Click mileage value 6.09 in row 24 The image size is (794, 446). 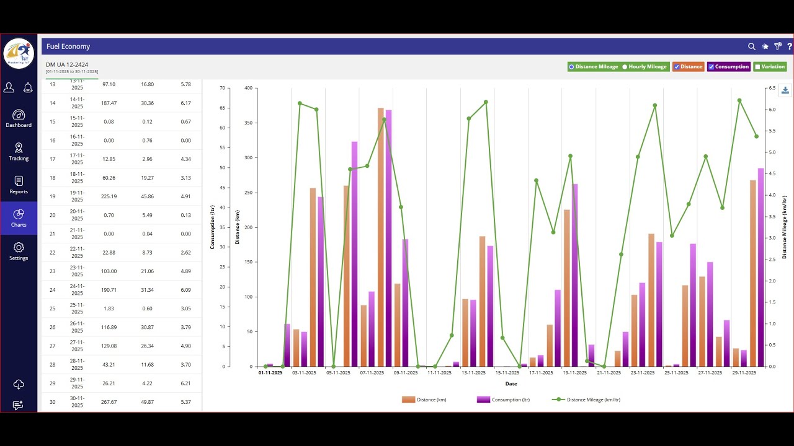(185, 290)
